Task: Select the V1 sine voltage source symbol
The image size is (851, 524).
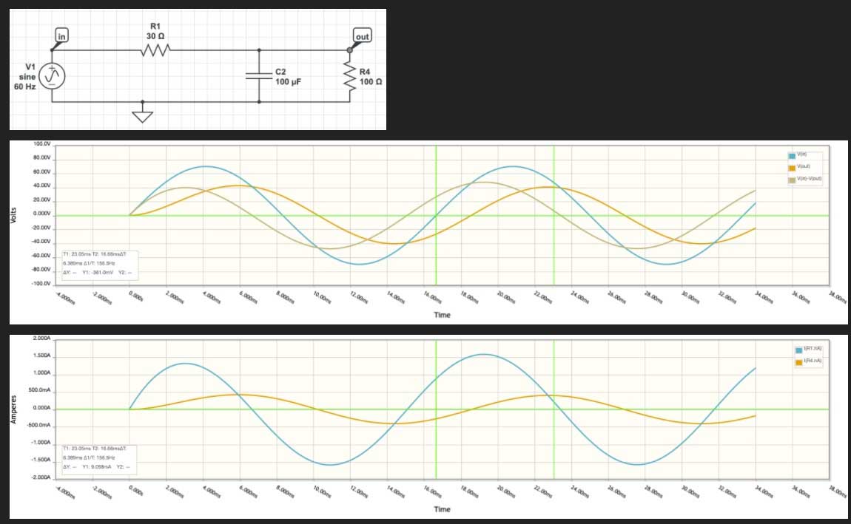Action: pyautogui.click(x=53, y=76)
